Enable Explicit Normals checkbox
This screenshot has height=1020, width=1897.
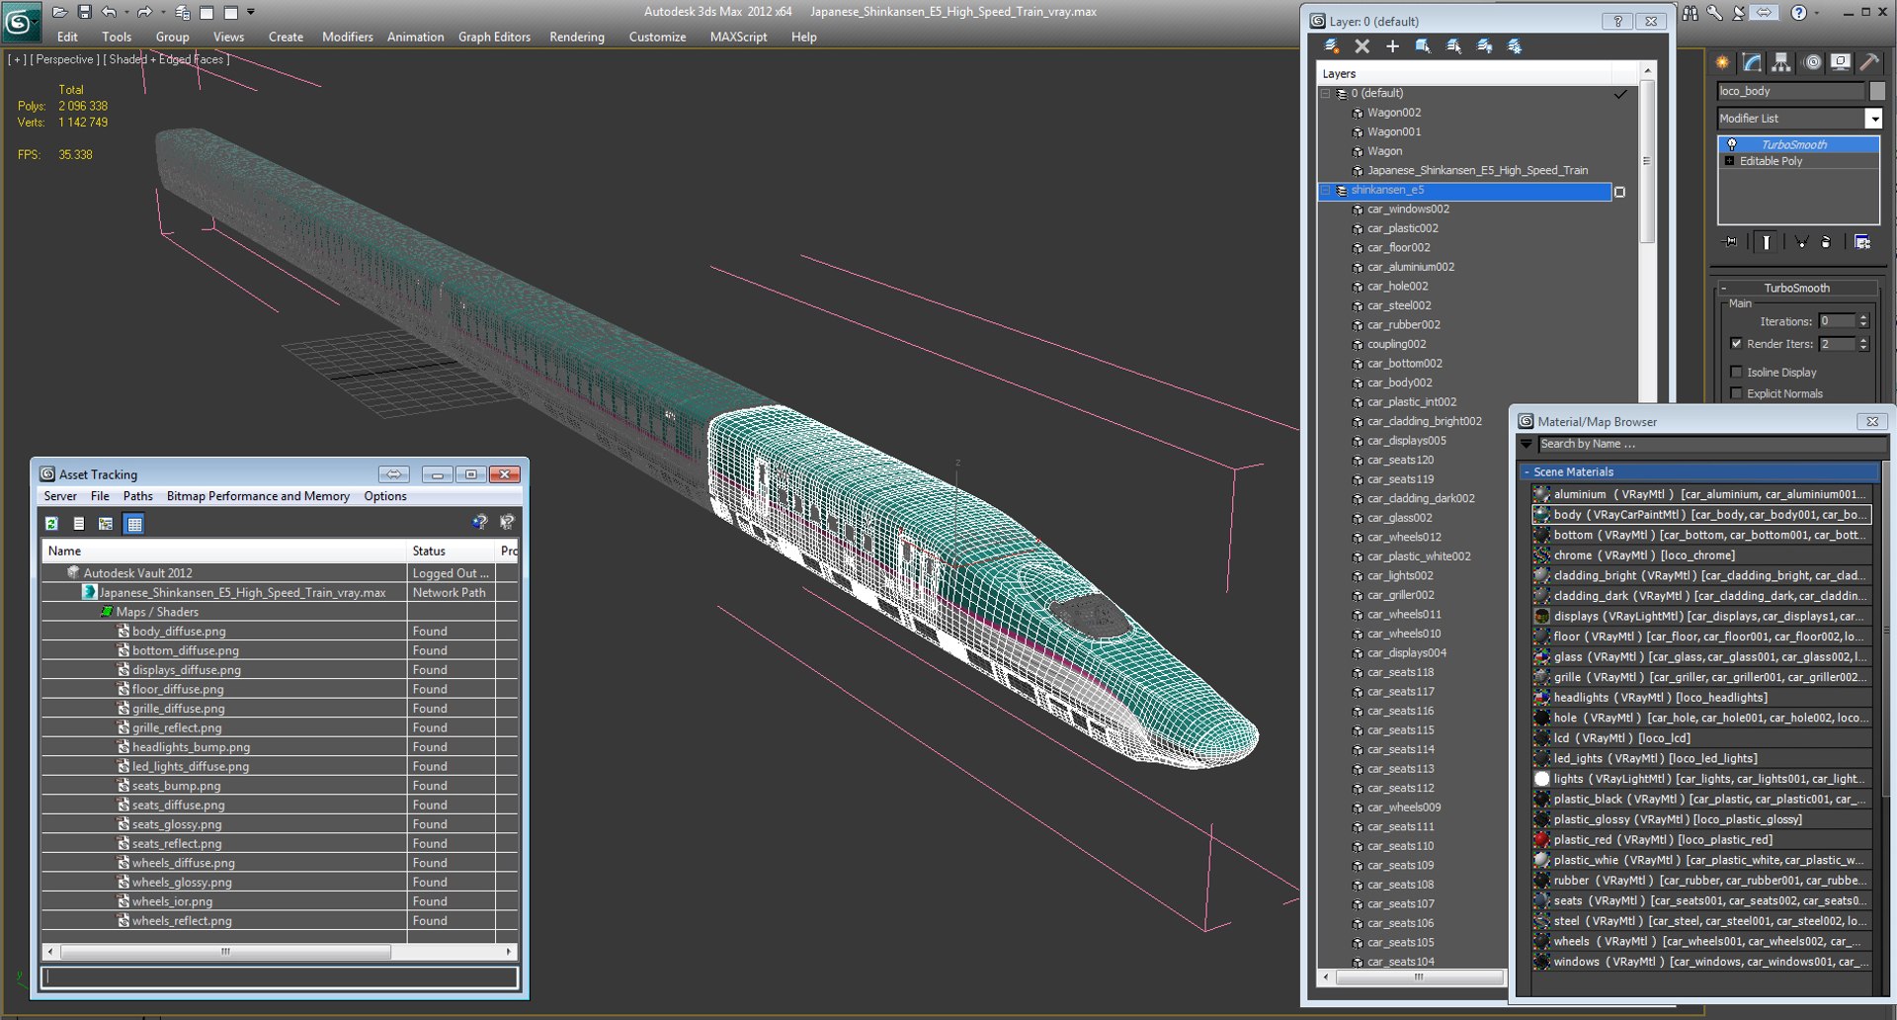(x=1736, y=393)
